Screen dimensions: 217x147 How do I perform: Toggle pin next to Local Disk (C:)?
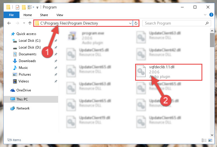coord(56,41)
